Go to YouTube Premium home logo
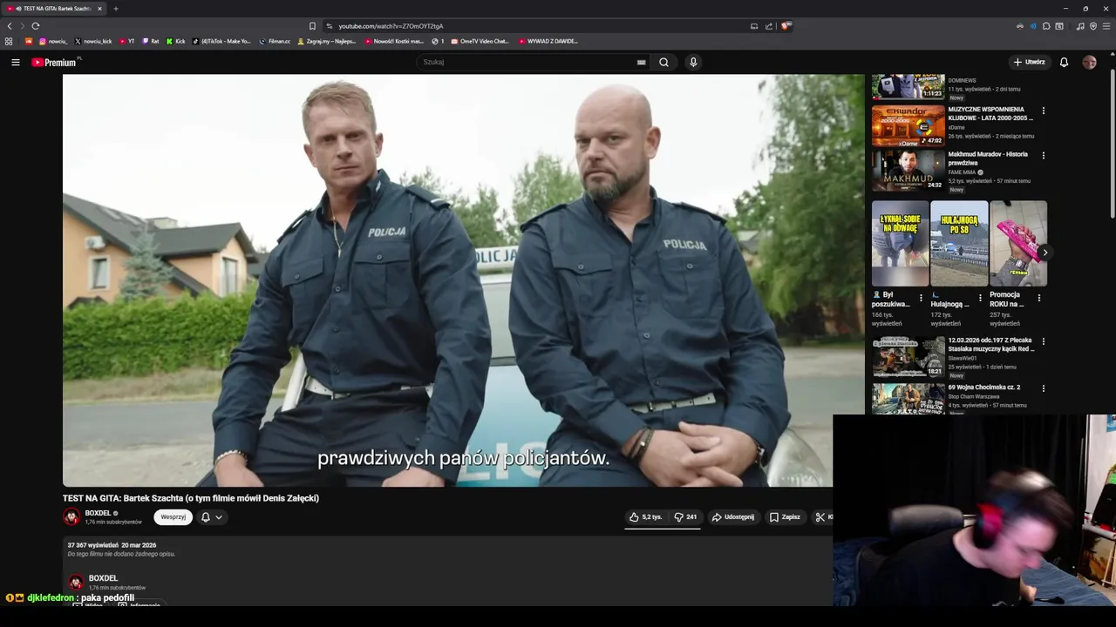Screen dimensions: 1116x627 pyautogui.click(x=55, y=62)
